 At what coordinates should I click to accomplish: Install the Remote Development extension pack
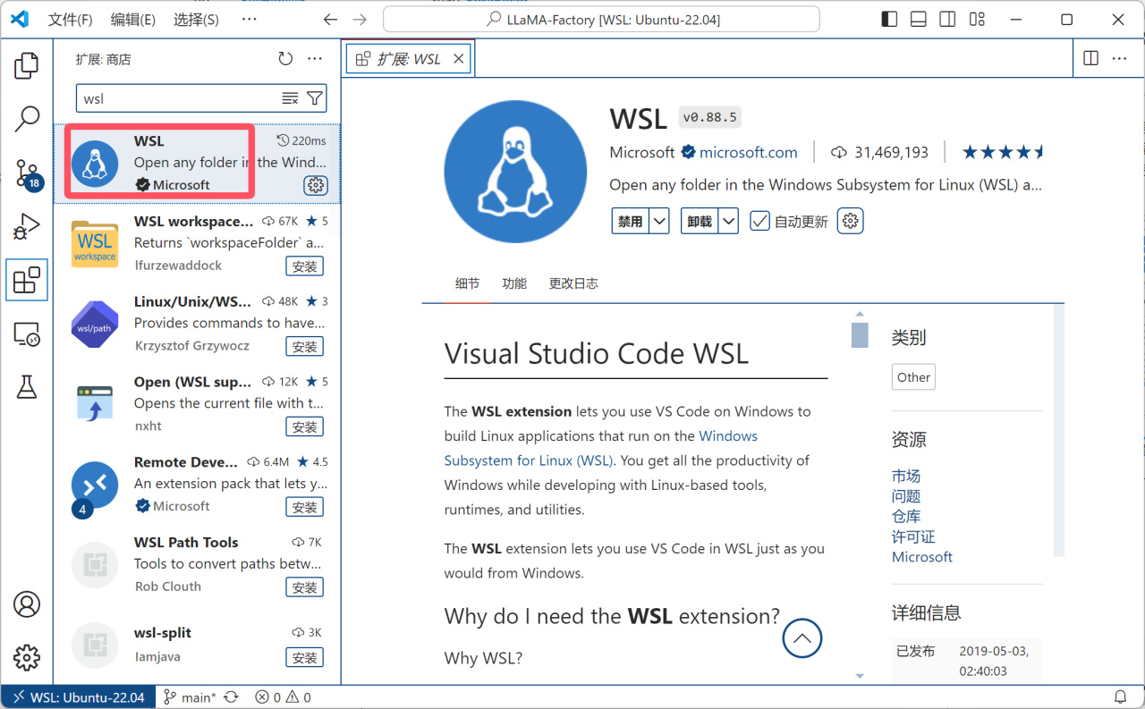(305, 507)
